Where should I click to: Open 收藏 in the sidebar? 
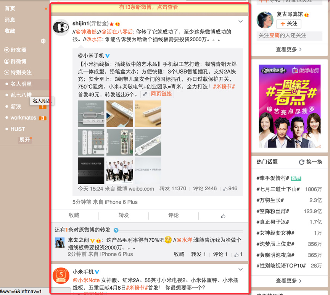(x=10, y=31)
